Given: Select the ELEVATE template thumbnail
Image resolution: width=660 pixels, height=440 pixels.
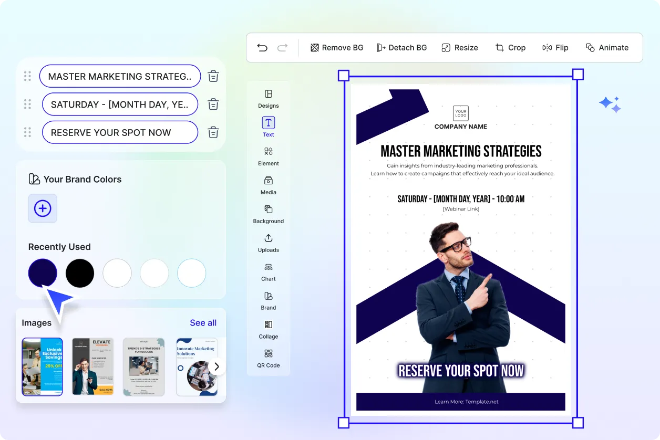Looking at the screenshot, I should point(93,366).
